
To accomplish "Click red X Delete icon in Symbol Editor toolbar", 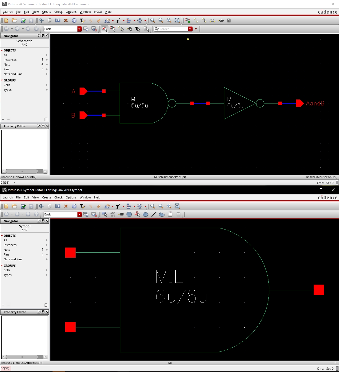I will pos(66,206).
